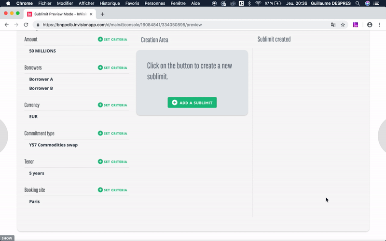386x241 pixels.
Task: Click the Wi-Fi menu bar icon
Action: click(x=258, y=3)
